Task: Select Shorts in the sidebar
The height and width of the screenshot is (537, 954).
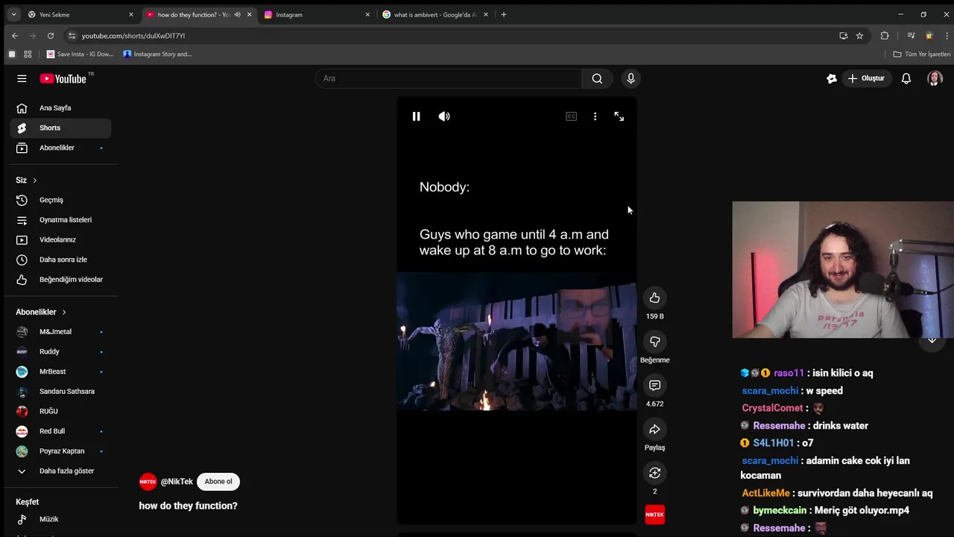Action: point(60,128)
